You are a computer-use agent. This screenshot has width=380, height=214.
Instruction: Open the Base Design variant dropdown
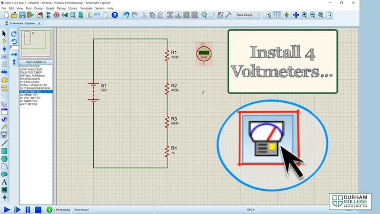(248, 15)
